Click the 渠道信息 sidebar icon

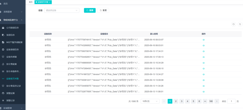pyautogui.click(x=3, y=35)
